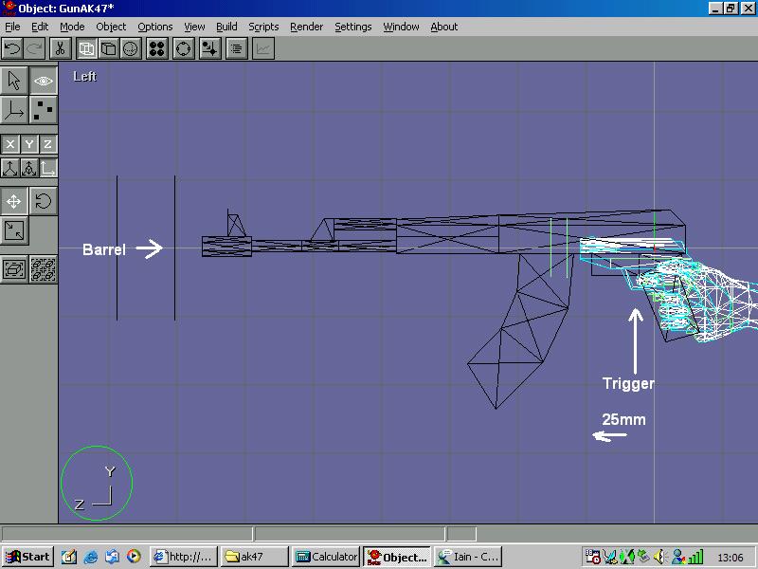Launch Windows Media Player from quick launch
The image size is (758, 569).
[x=134, y=557]
